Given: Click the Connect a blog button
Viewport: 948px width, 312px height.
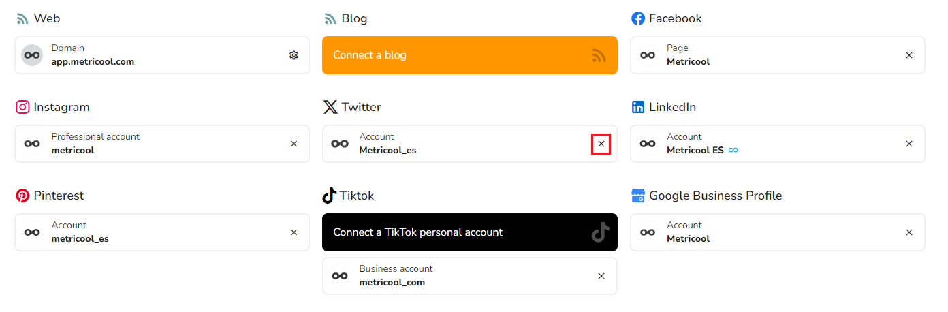Looking at the screenshot, I should (x=469, y=55).
